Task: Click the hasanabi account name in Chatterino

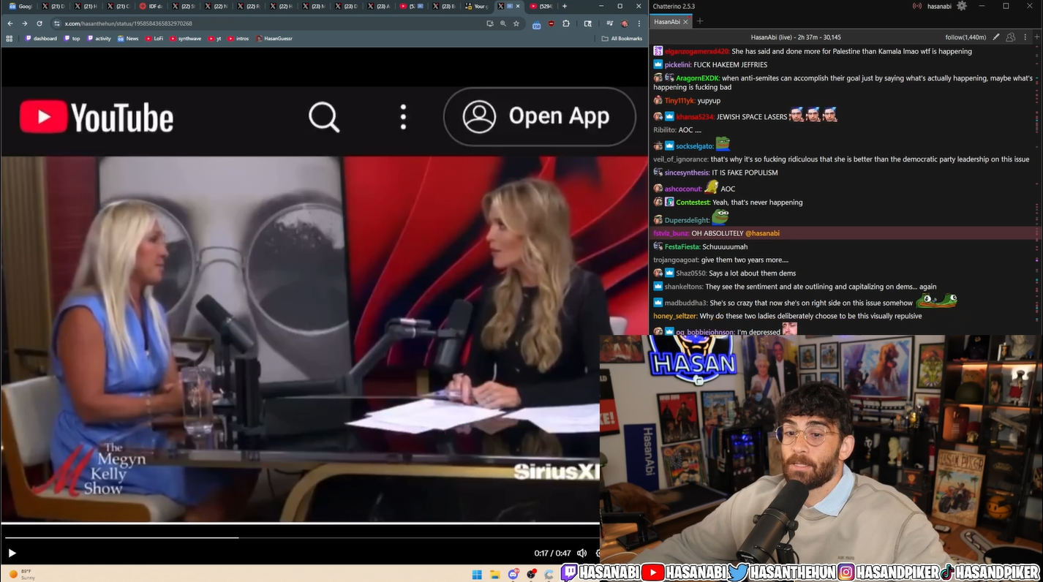Action: [939, 6]
